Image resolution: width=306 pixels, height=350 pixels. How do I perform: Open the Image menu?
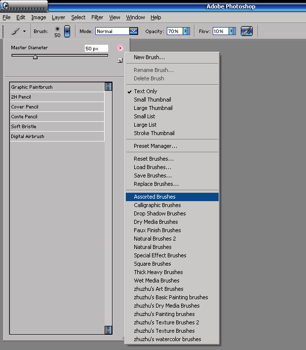pos(38,17)
